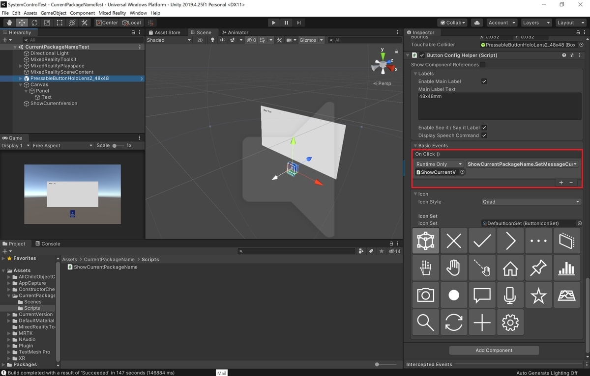This screenshot has height=376, width=590.
Task: Choose the three dots icon
Action: click(538, 241)
